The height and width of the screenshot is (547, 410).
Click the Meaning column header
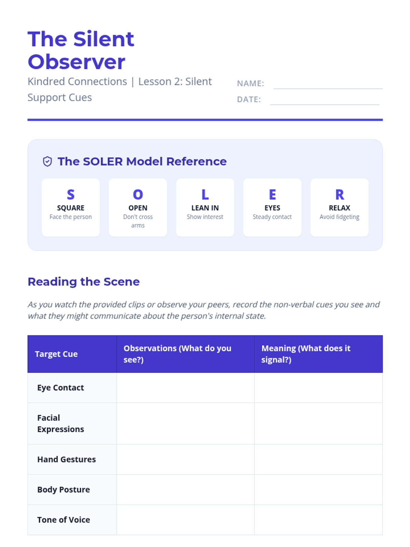tap(318, 354)
